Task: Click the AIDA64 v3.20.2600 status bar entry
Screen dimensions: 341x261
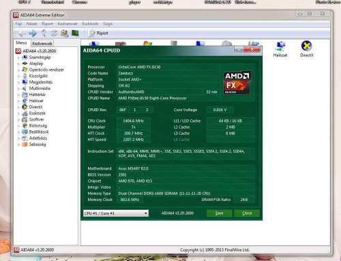Action: (34, 250)
